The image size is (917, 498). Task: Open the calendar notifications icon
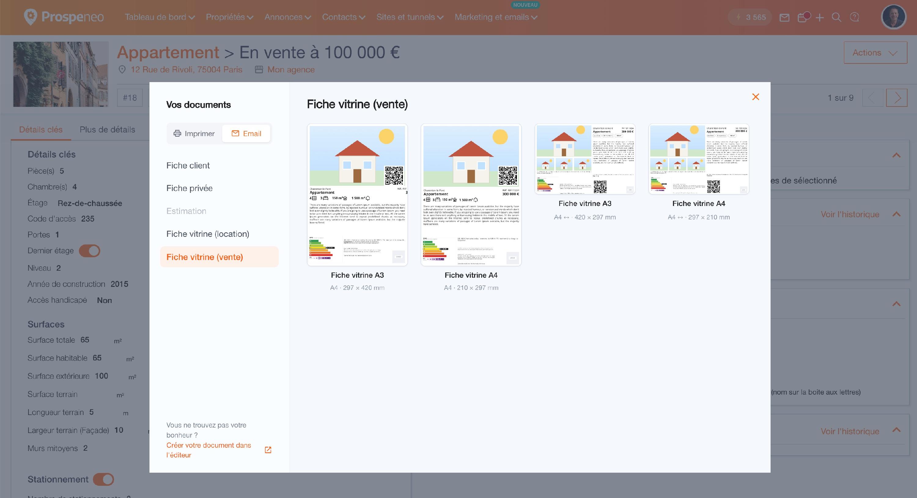point(803,17)
